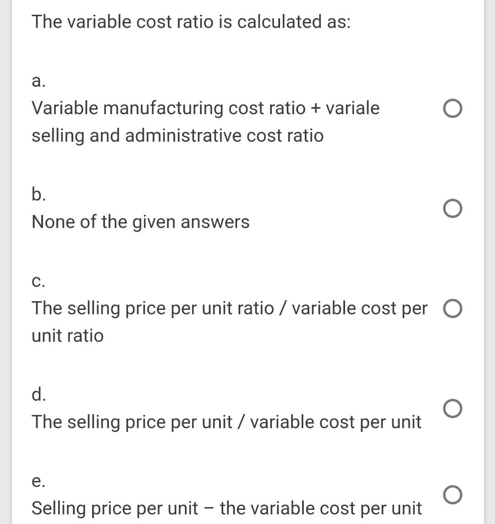This screenshot has height=524, width=495.
Task: Select radio button for option e
Action: pos(453,495)
